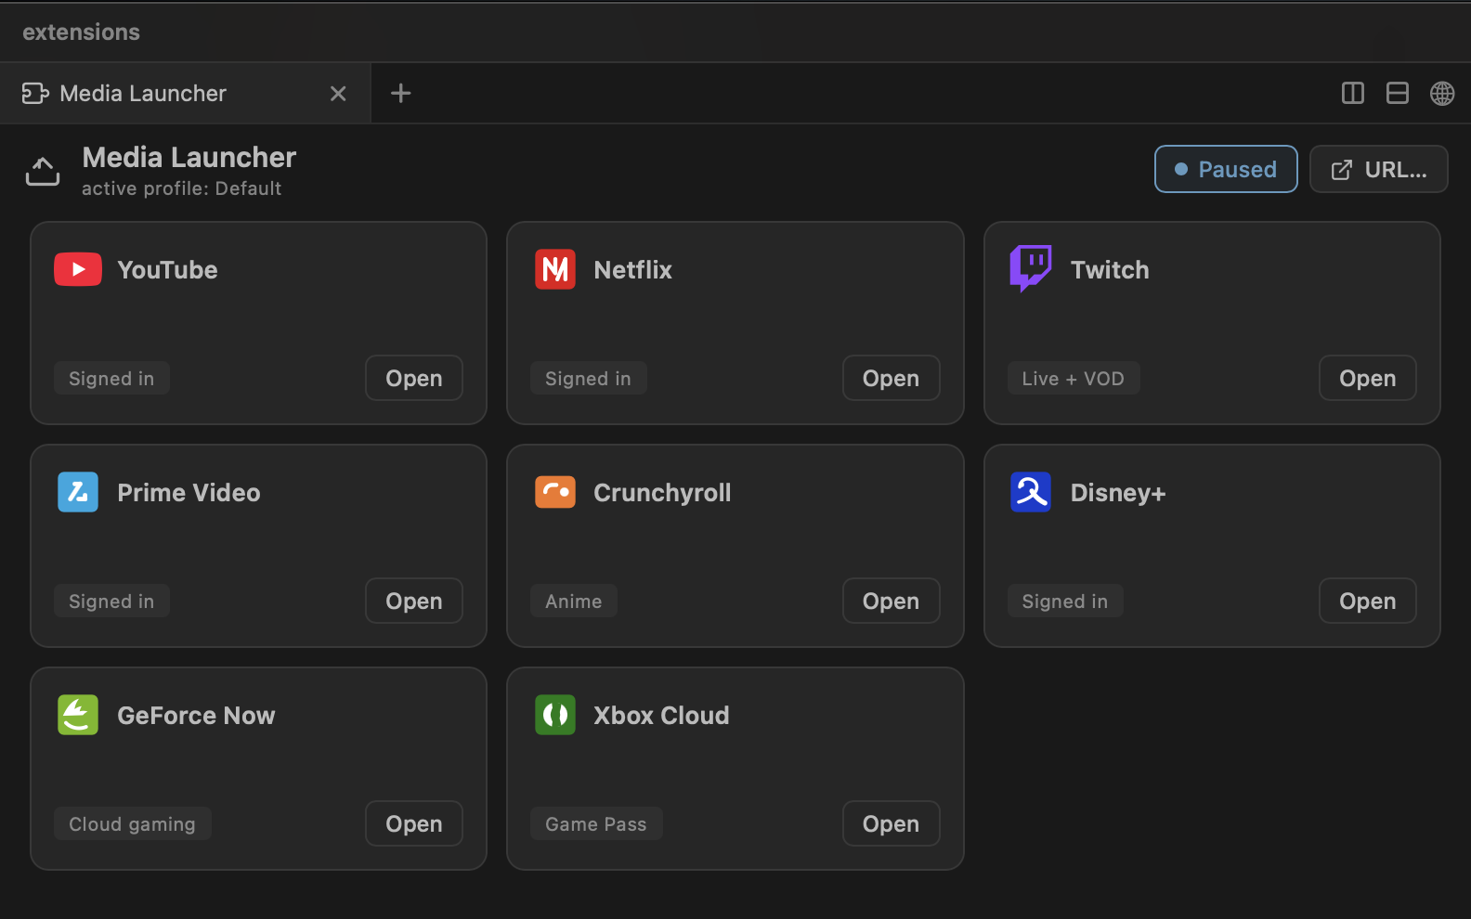Click the extensions title at the top

[81, 32]
